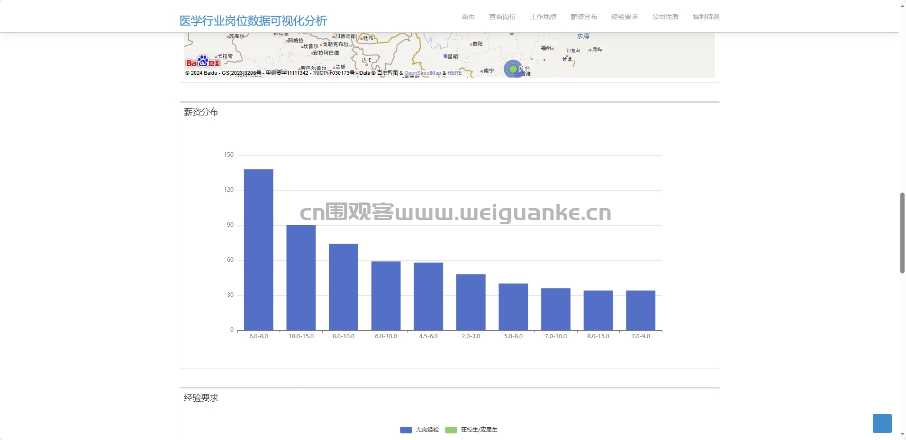Toggle 在校生/应届生 legend swatch
906x440 pixels.
pos(451,430)
